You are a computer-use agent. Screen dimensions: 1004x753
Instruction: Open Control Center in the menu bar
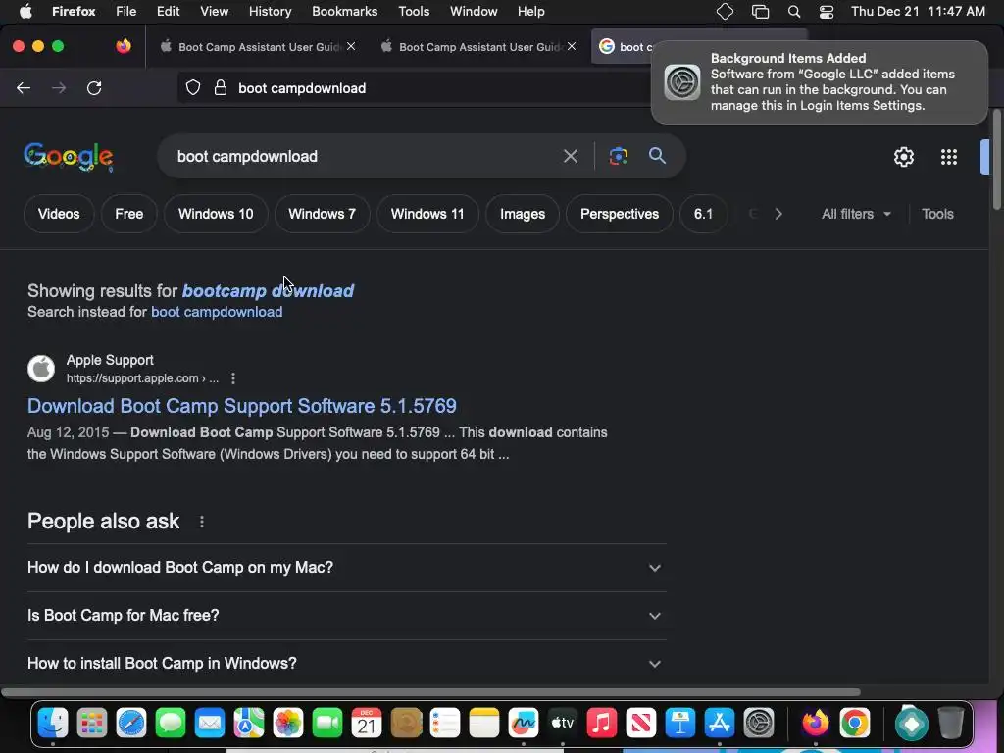pyautogui.click(x=827, y=12)
